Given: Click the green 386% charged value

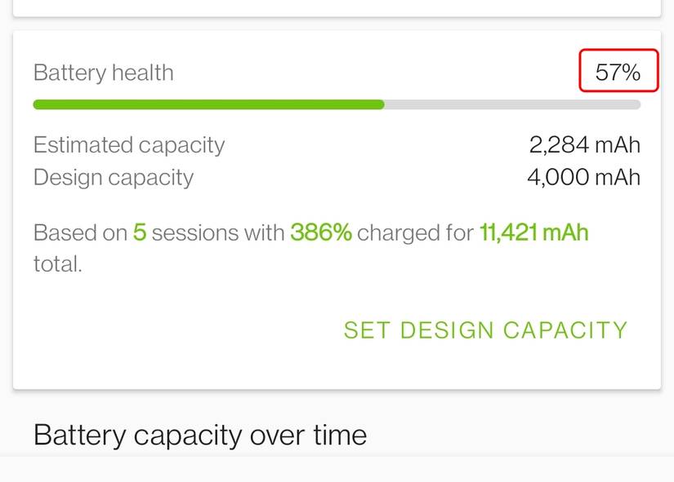Looking at the screenshot, I should click(321, 232).
